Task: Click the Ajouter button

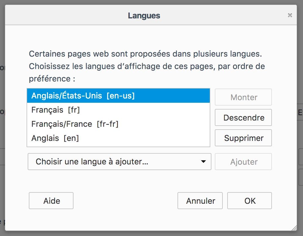Action: 243,162
